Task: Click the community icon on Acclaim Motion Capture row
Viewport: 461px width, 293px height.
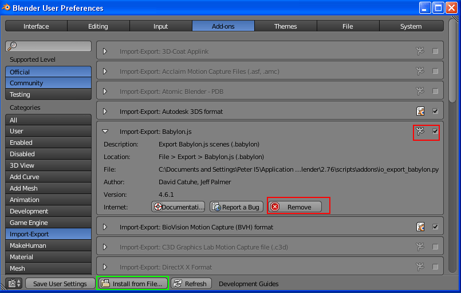Action: (x=420, y=71)
